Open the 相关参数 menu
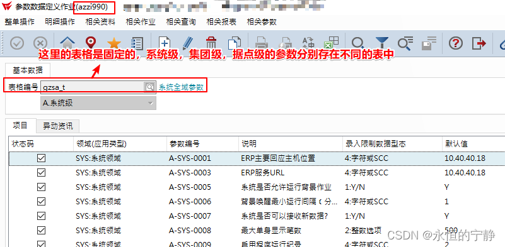 [262, 22]
